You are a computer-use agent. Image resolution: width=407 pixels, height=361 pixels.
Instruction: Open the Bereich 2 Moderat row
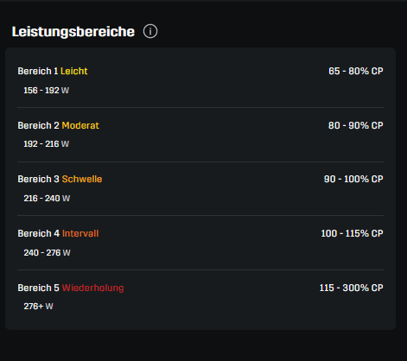coord(200,135)
